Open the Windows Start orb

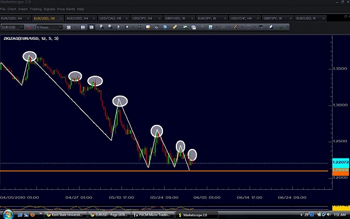pos(8,215)
